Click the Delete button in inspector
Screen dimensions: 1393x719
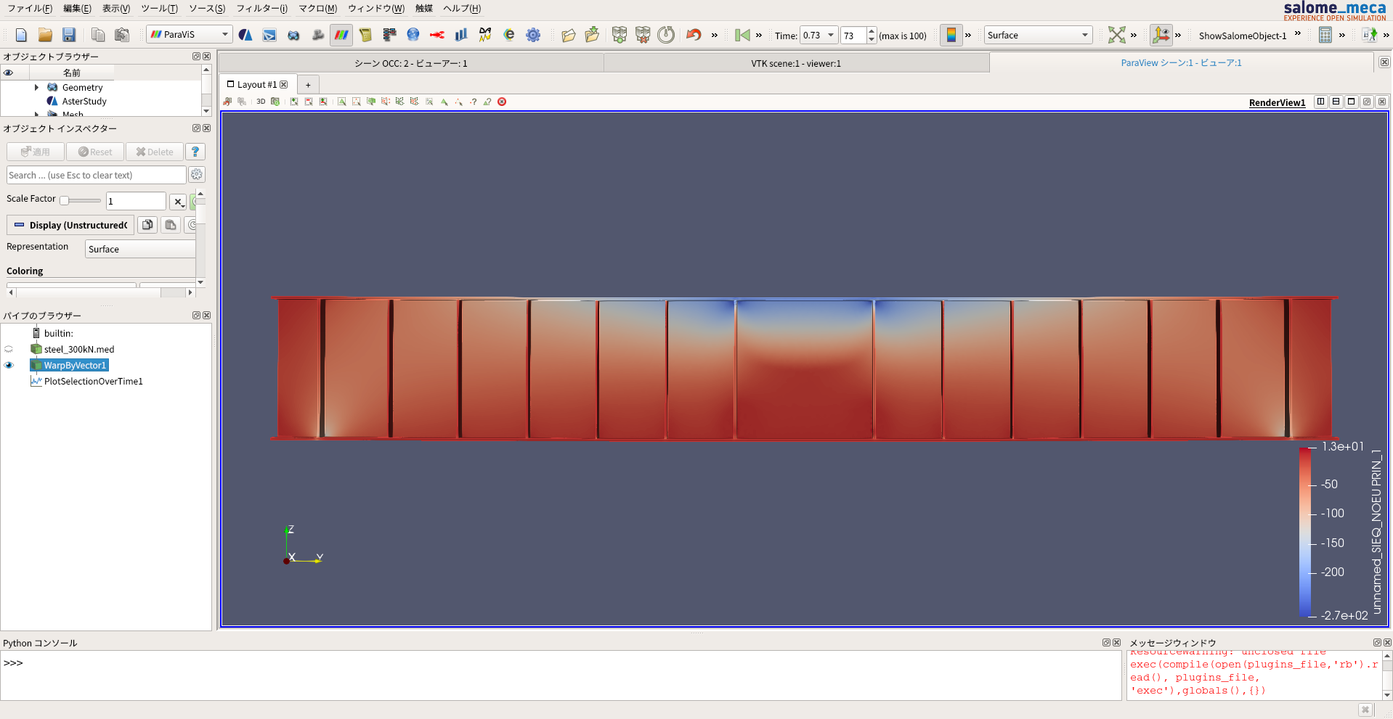pos(155,152)
